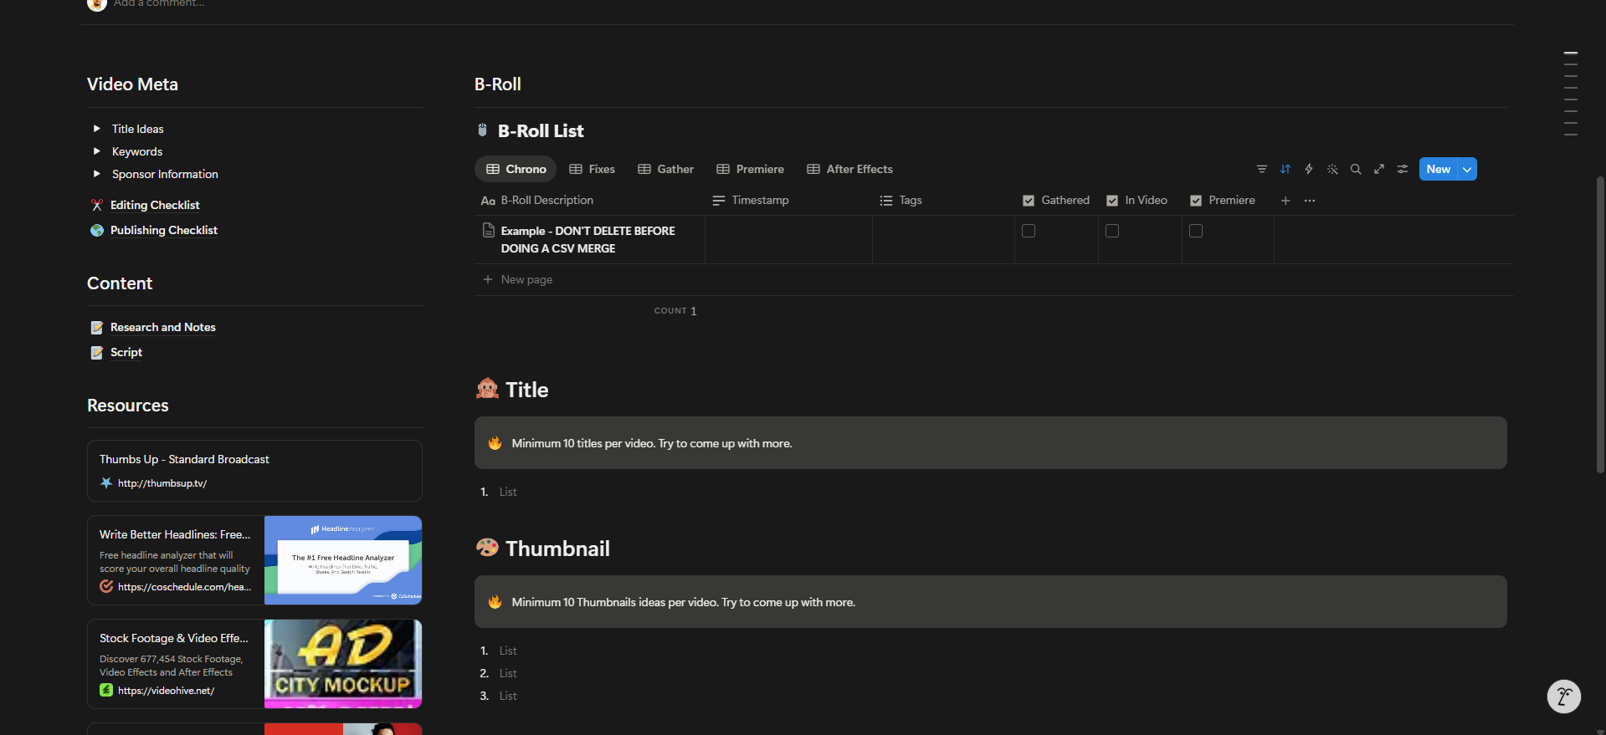Switch to the After Effects view tab
The image size is (1606, 735).
849,169
